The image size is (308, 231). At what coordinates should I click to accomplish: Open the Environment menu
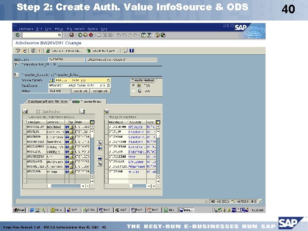coord(75,29)
